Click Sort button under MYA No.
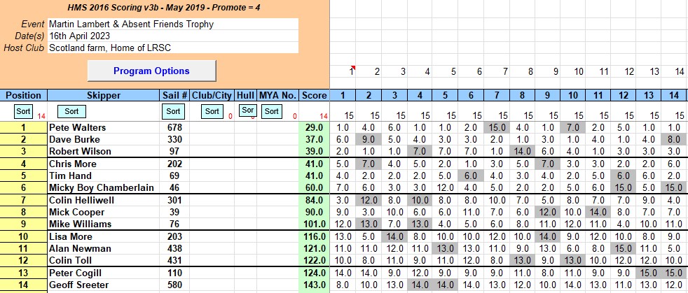This screenshot has width=688, height=293. pos(271,110)
